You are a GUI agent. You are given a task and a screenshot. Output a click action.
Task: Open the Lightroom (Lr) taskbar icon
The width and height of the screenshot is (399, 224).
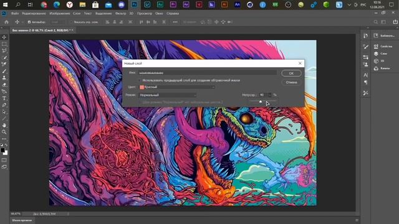[x=147, y=4]
